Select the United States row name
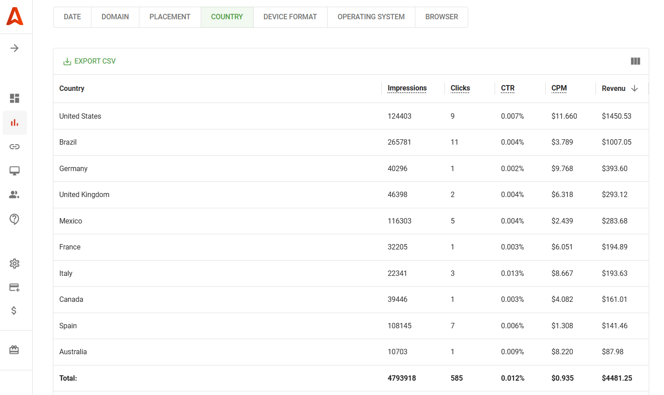This screenshot has width=664, height=395. pyautogui.click(x=80, y=116)
